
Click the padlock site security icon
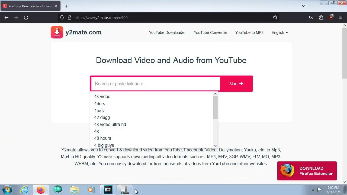click(70, 18)
